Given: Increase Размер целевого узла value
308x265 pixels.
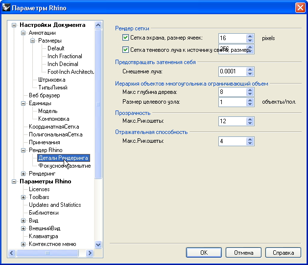Looking at the screenshot, I should [x=250, y=100].
